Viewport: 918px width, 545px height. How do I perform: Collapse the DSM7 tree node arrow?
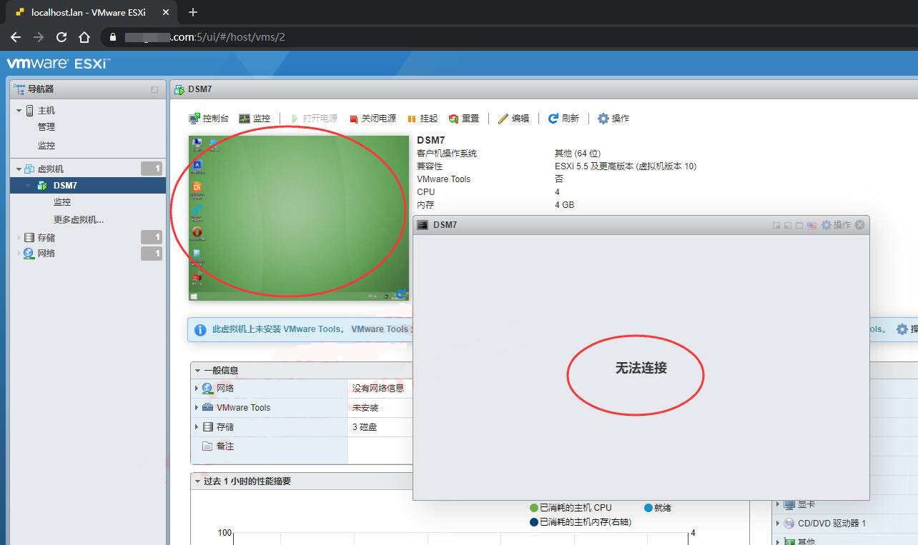29,186
